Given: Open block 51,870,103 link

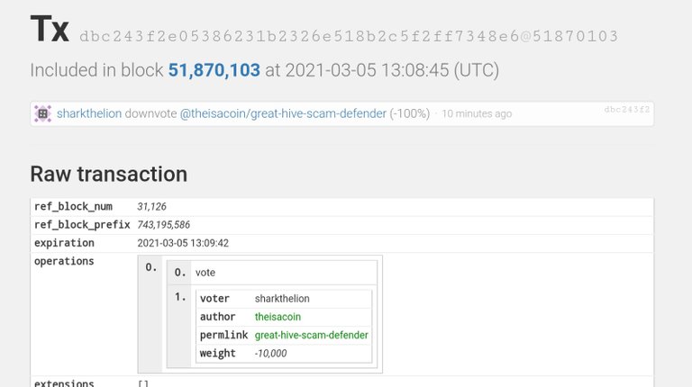Looking at the screenshot, I should (x=214, y=70).
